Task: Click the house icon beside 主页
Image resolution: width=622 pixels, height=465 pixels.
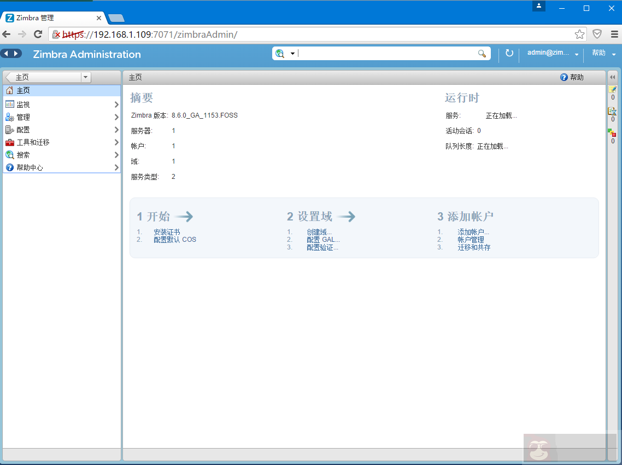Action: coord(9,91)
